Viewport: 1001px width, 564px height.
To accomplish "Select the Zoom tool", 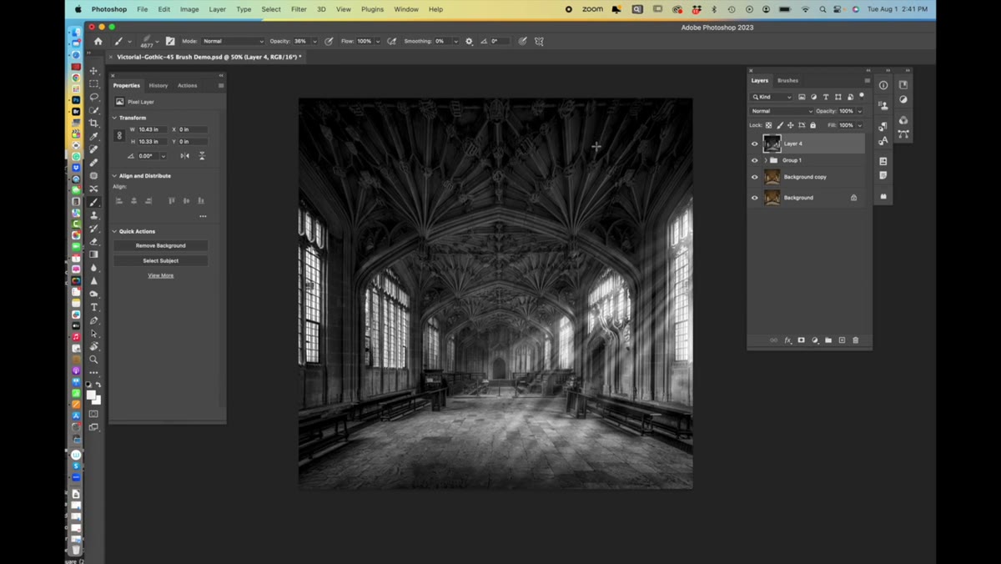I will coord(94,360).
